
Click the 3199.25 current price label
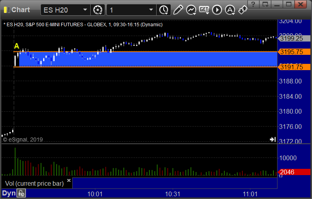pyautogui.click(x=294, y=38)
